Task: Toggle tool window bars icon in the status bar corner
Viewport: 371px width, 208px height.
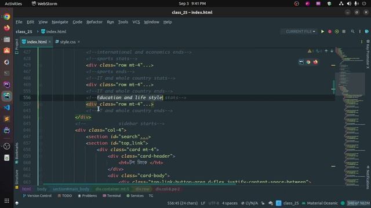Action: [x=17, y=203]
